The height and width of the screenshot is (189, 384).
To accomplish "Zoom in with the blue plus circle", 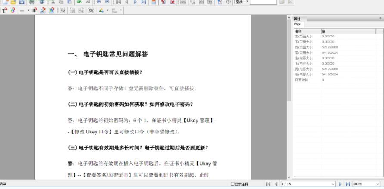I will coord(99,2).
